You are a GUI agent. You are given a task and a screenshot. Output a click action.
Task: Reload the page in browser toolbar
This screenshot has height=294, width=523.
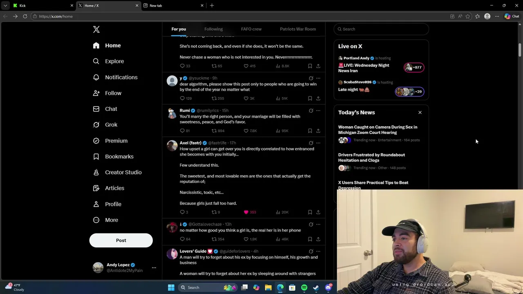pos(25,16)
